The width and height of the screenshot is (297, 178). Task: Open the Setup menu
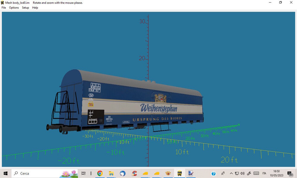pyautogui.click(x=25, y=8)
